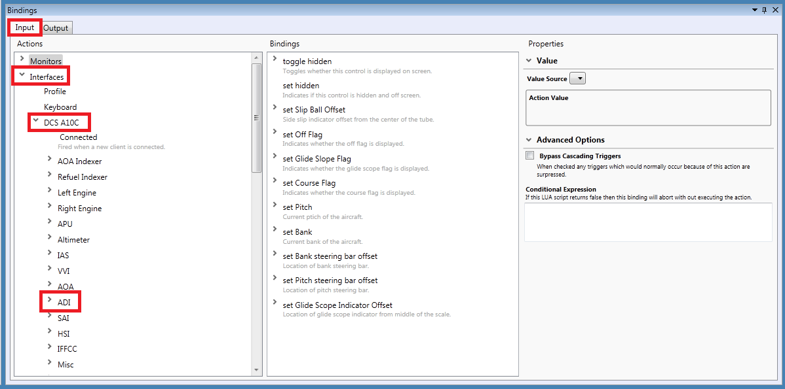
Task: Click the Action Value box
Action: pos(648,107)
